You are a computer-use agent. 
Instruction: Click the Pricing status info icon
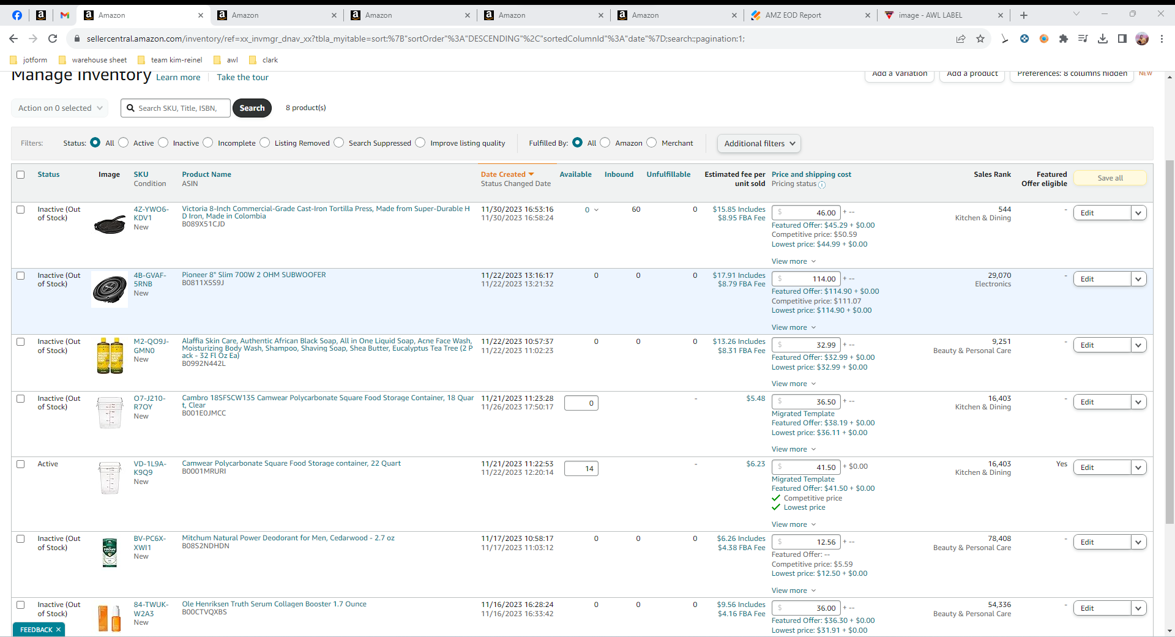point(822,184)
